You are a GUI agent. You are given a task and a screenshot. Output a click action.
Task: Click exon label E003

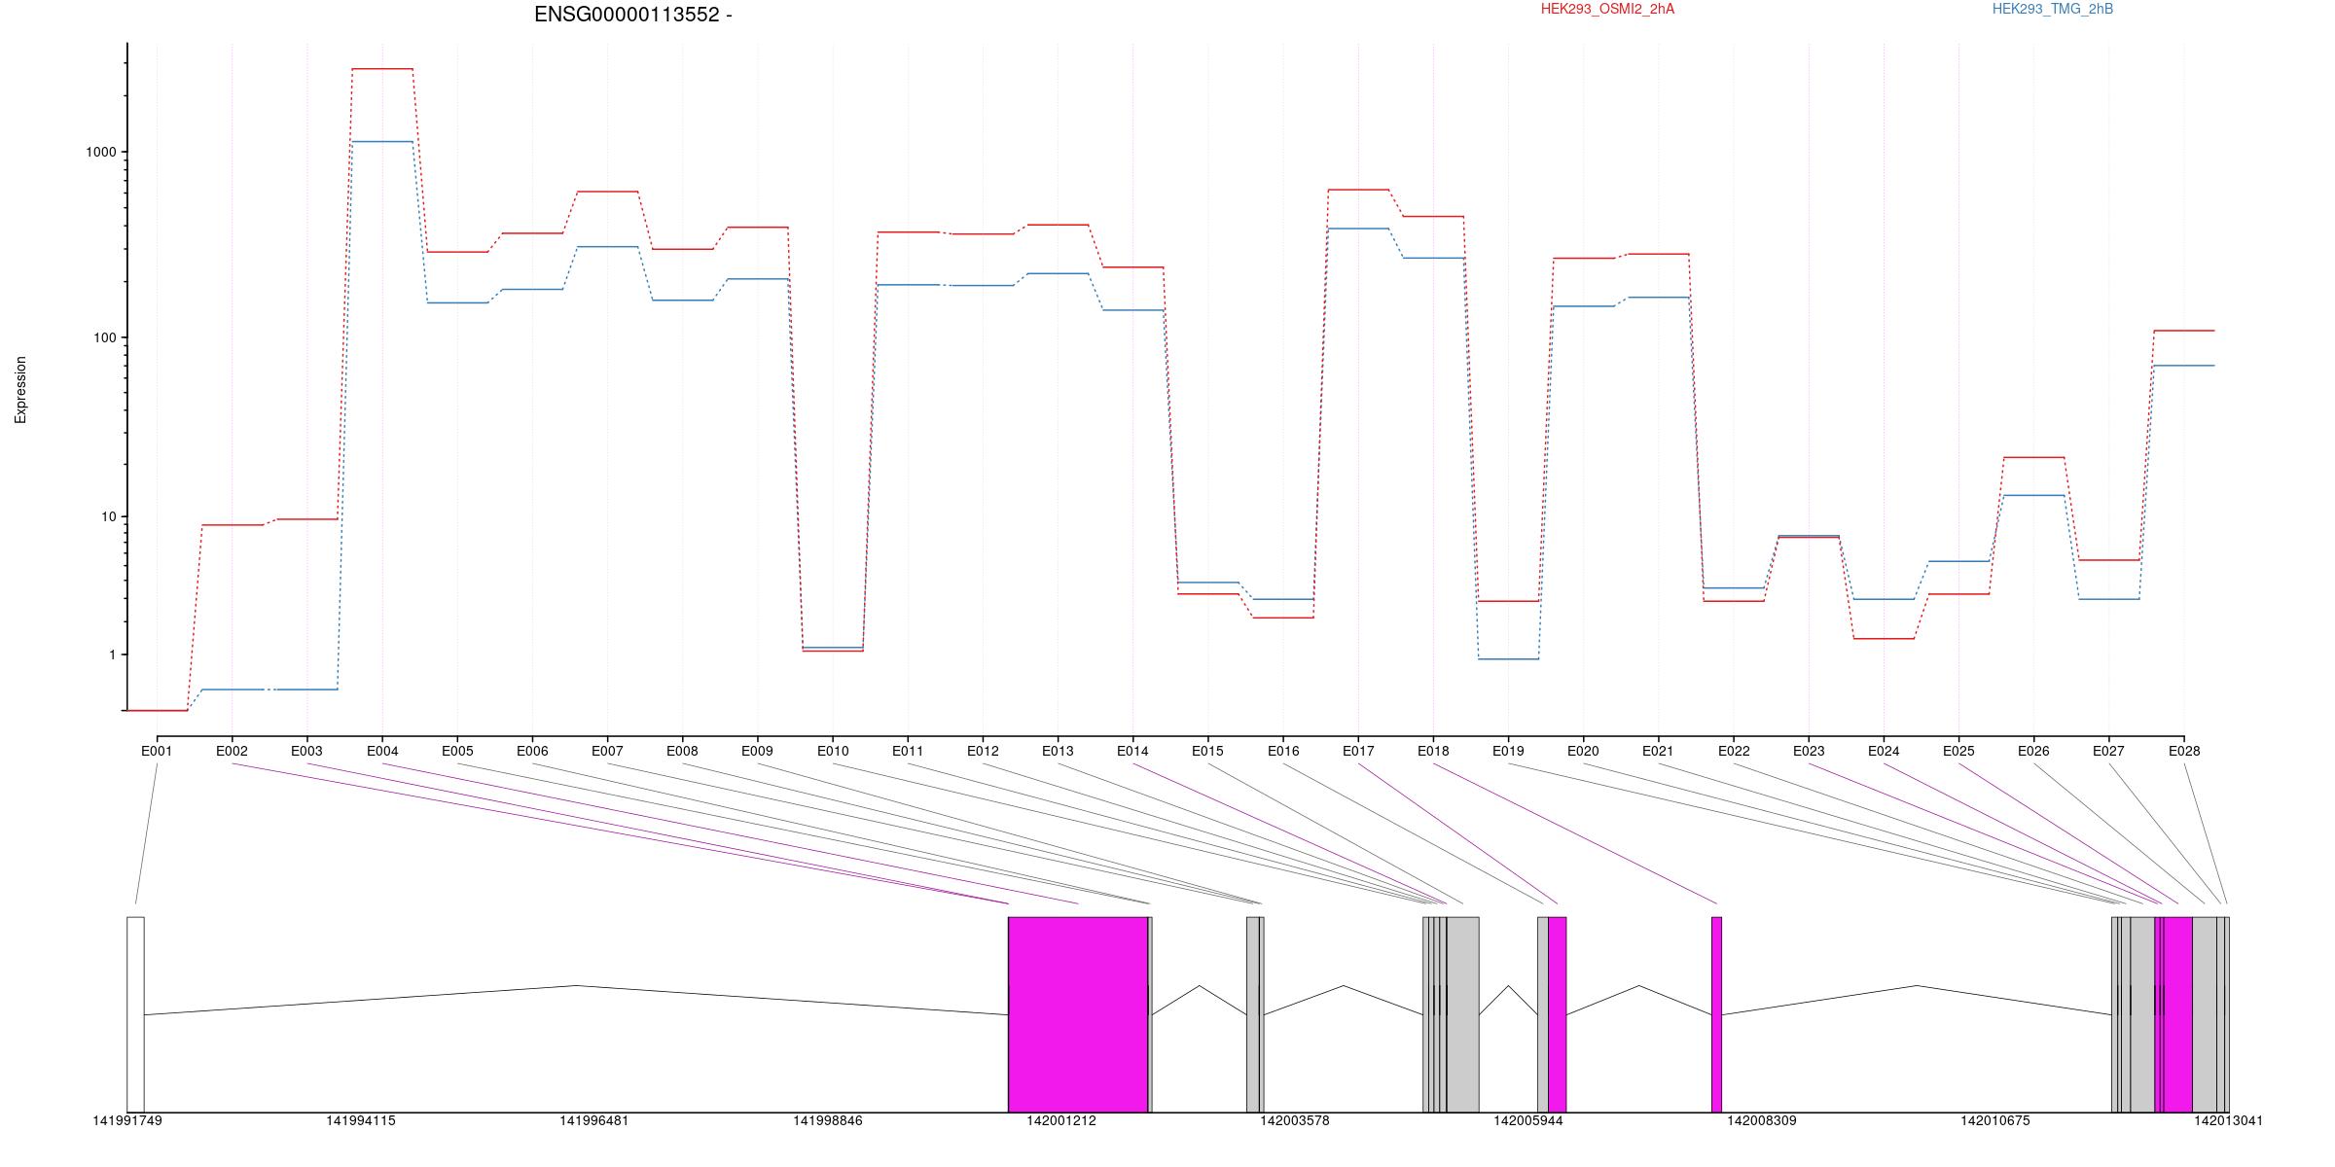(306, 751)
